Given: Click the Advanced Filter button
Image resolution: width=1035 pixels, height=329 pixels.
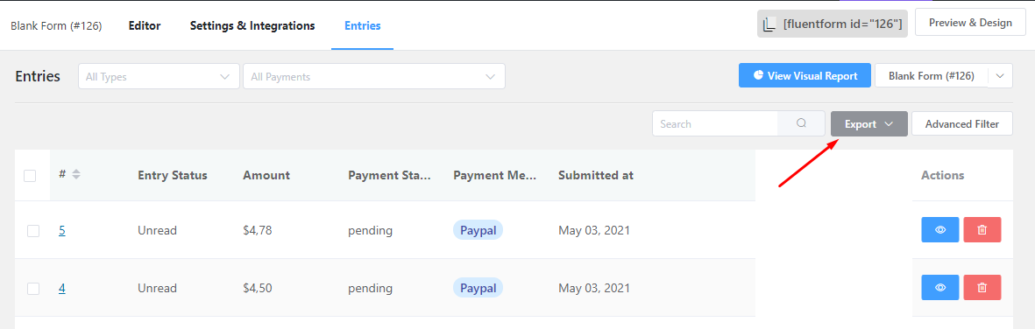Looking at the screenshot, I should click(961, 124).
